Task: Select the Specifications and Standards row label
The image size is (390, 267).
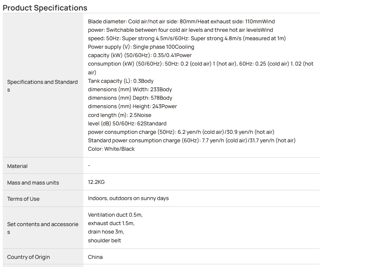Action: (42, 86)
